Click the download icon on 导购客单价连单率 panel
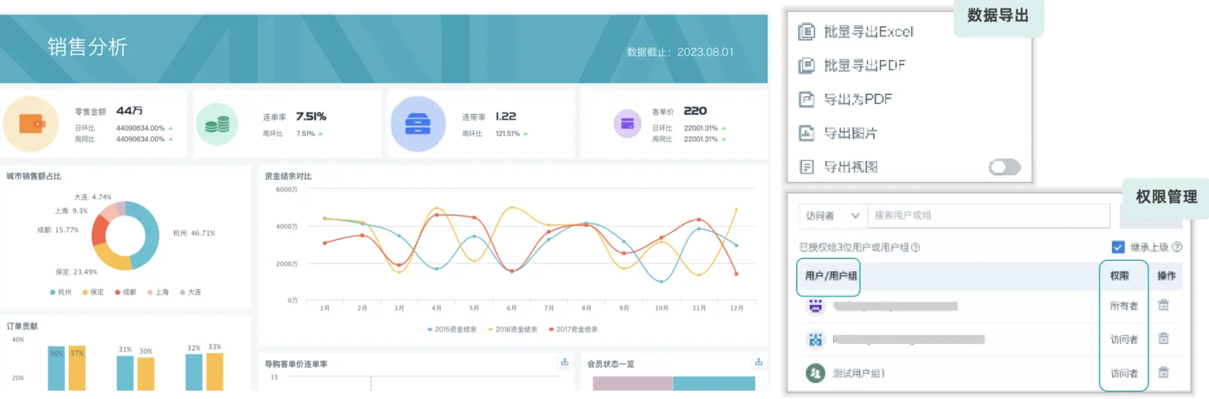1209x399 pixels. coord(565,362)
